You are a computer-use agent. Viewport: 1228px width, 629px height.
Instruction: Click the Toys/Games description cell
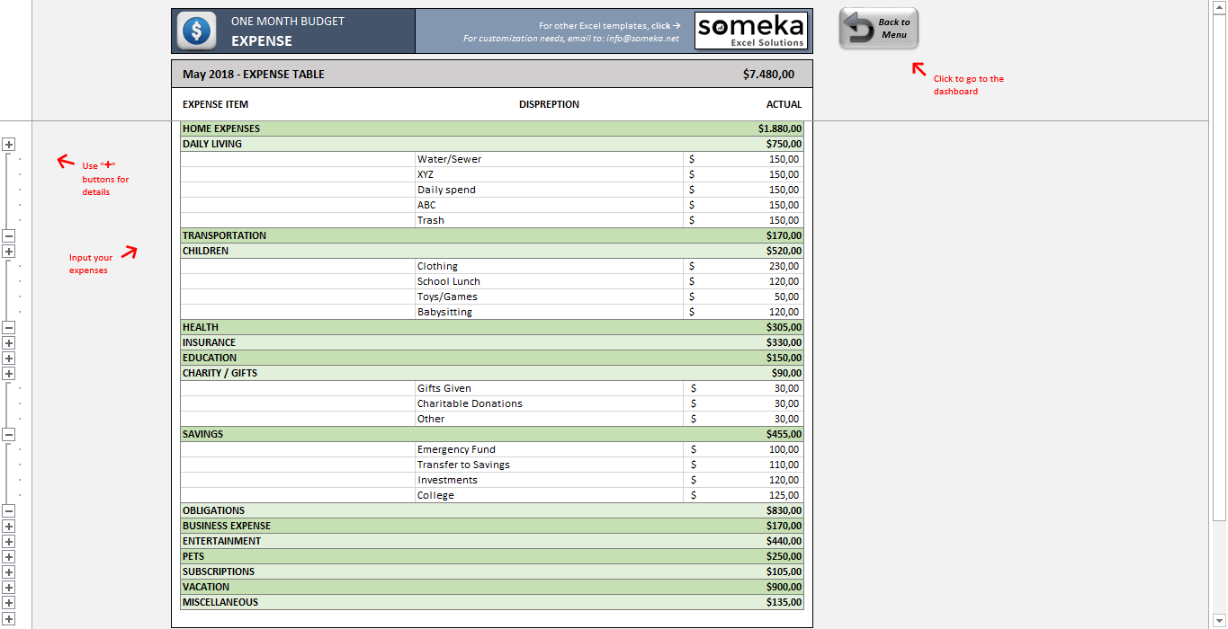549,297
